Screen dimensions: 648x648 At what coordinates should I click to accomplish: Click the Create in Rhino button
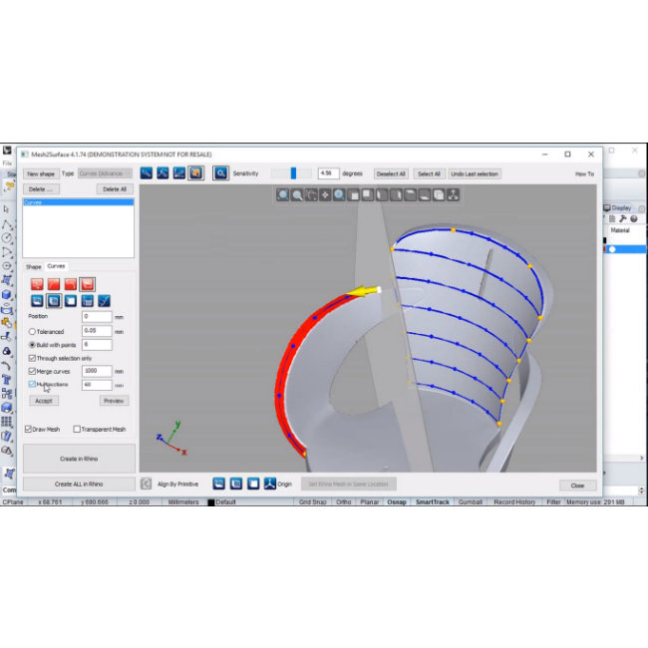click(x=79, y=459)
